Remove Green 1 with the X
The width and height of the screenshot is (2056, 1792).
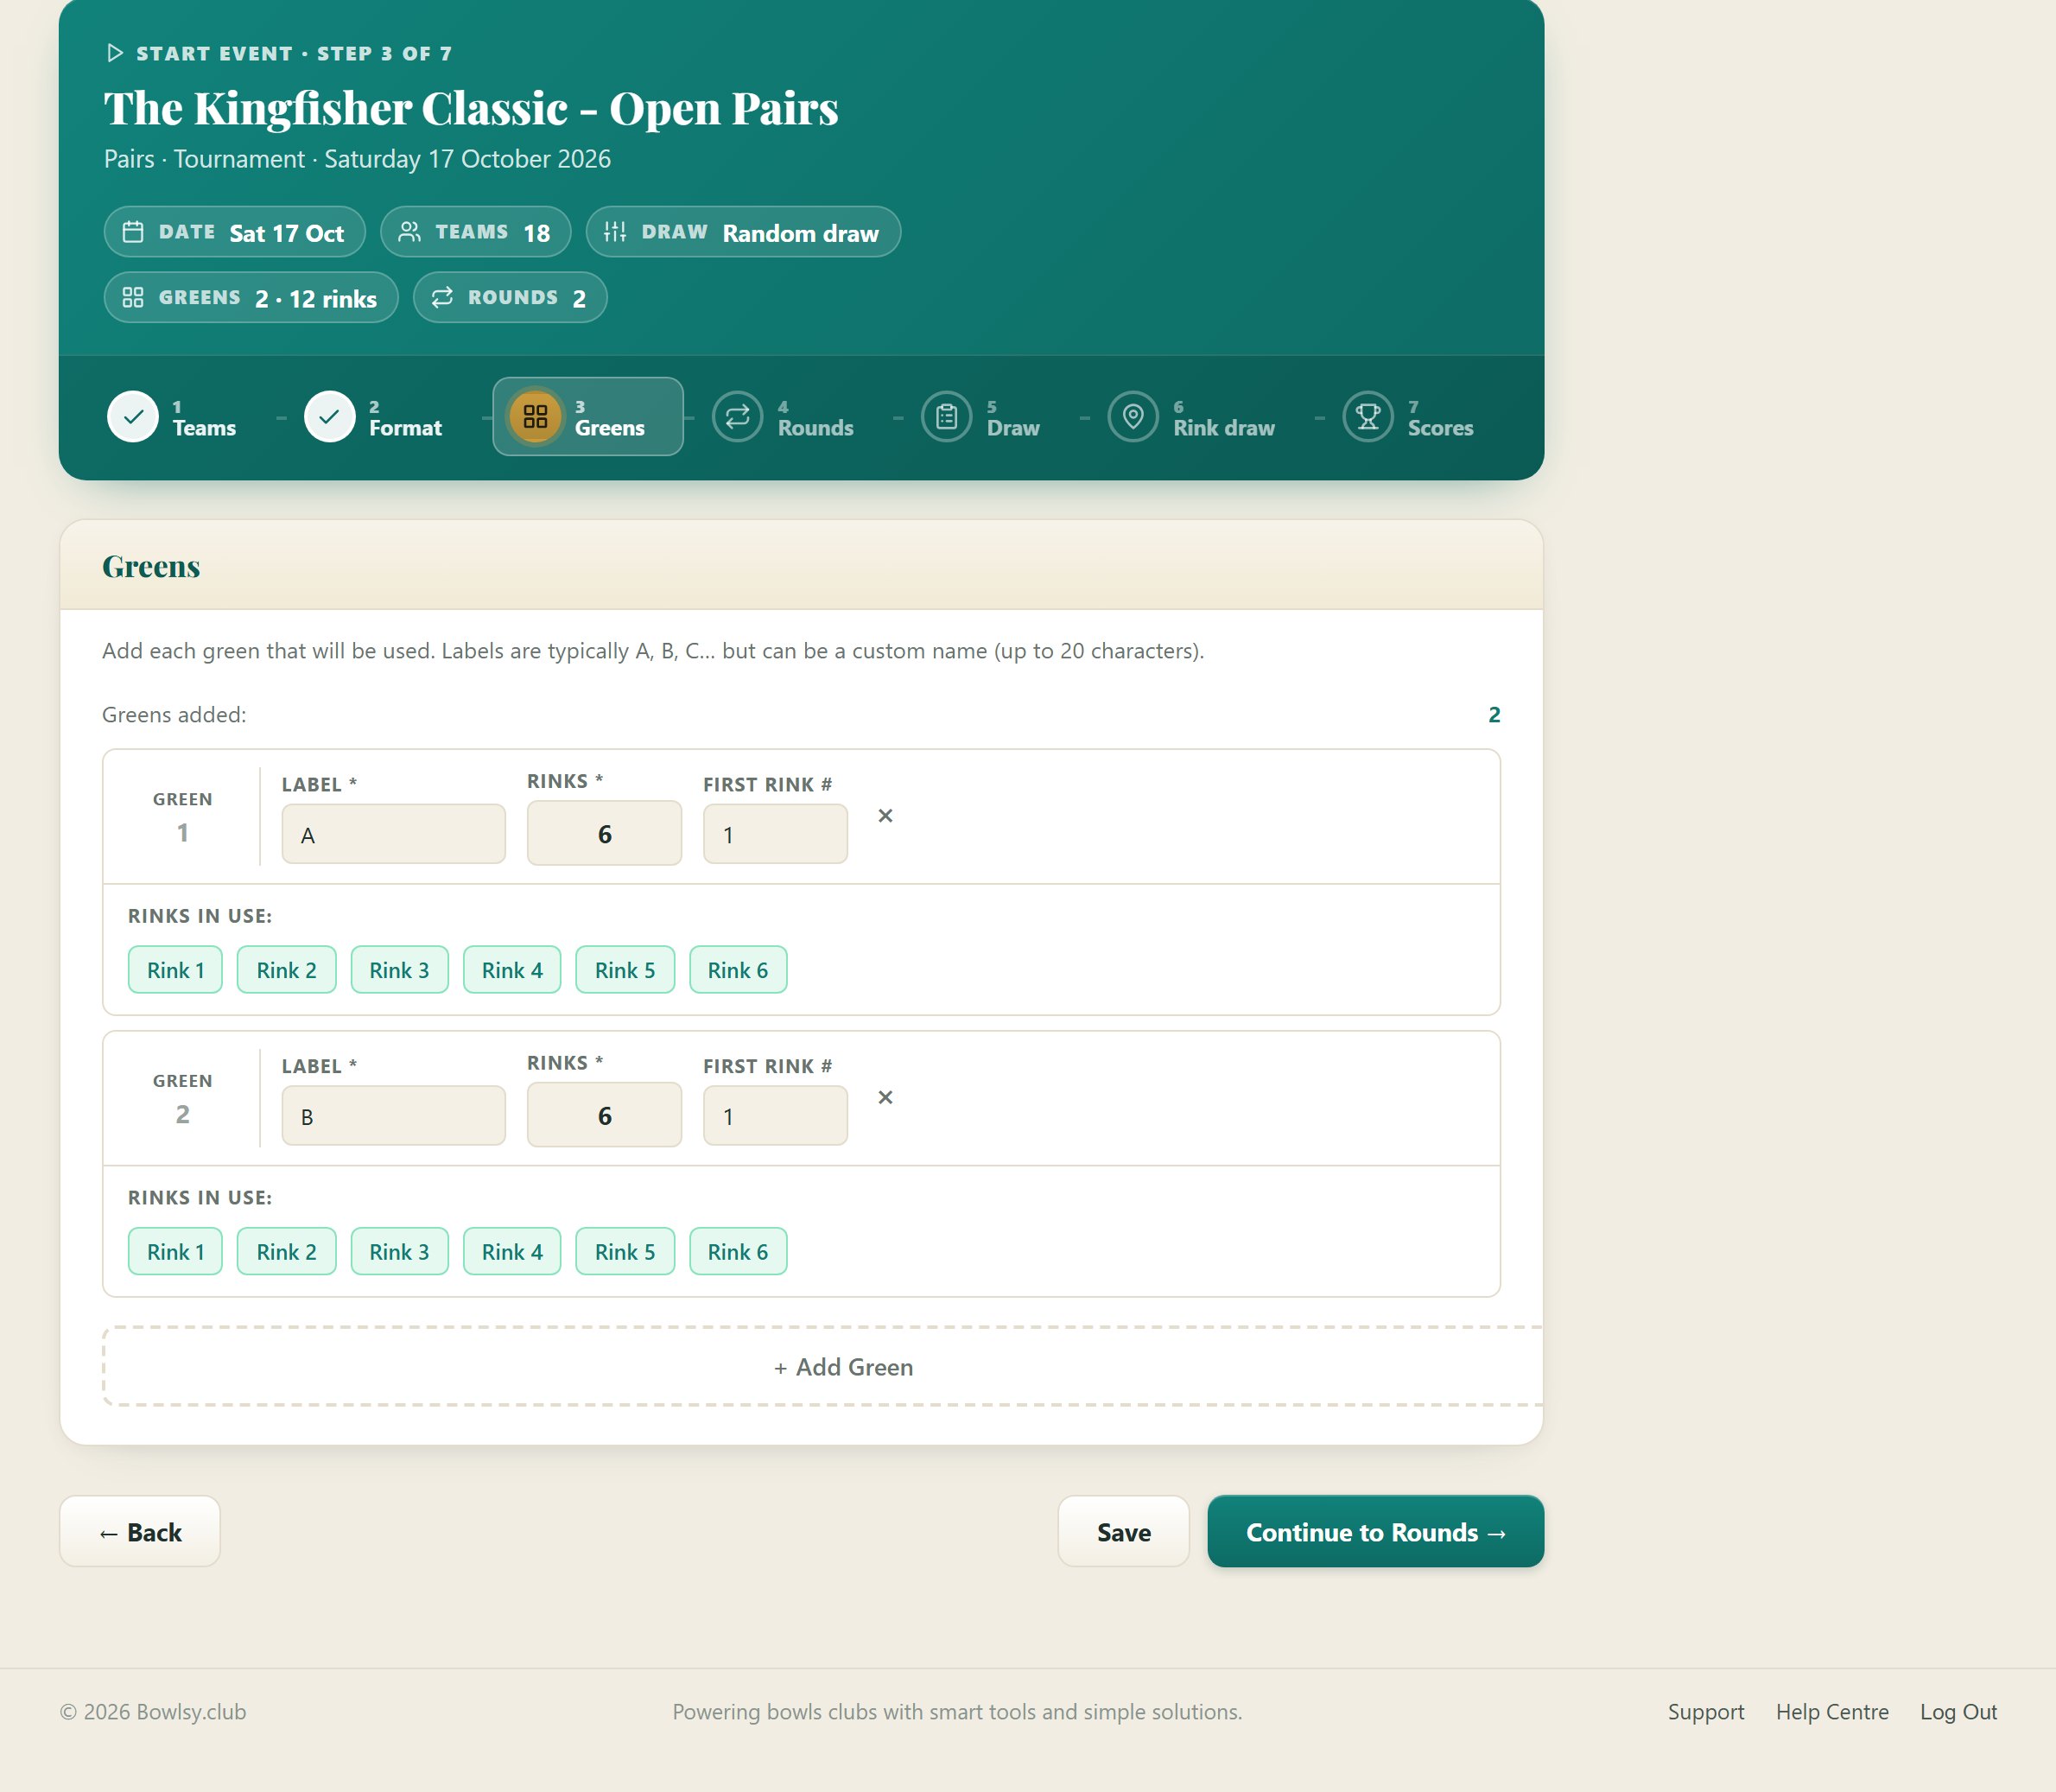tap(885, 816)
